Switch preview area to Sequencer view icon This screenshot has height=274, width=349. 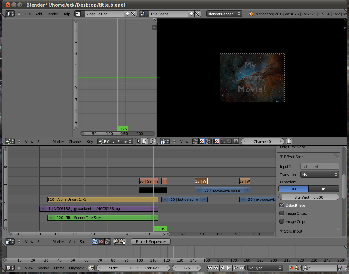[195, 141]
